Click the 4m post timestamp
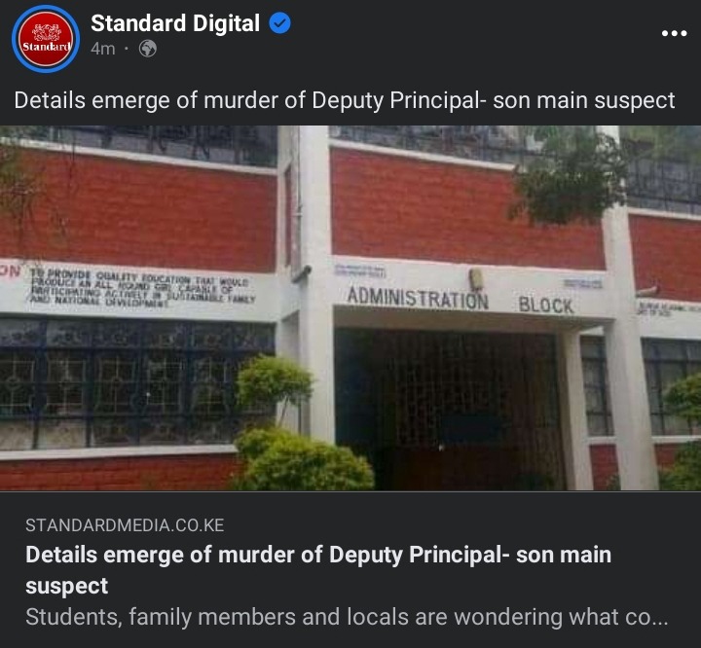The image size is (701, 648). tap(103, 49)
